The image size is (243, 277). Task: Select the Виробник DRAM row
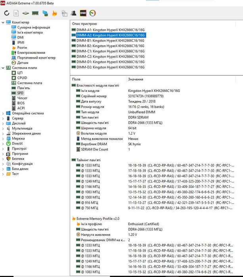tap(153, 144)
